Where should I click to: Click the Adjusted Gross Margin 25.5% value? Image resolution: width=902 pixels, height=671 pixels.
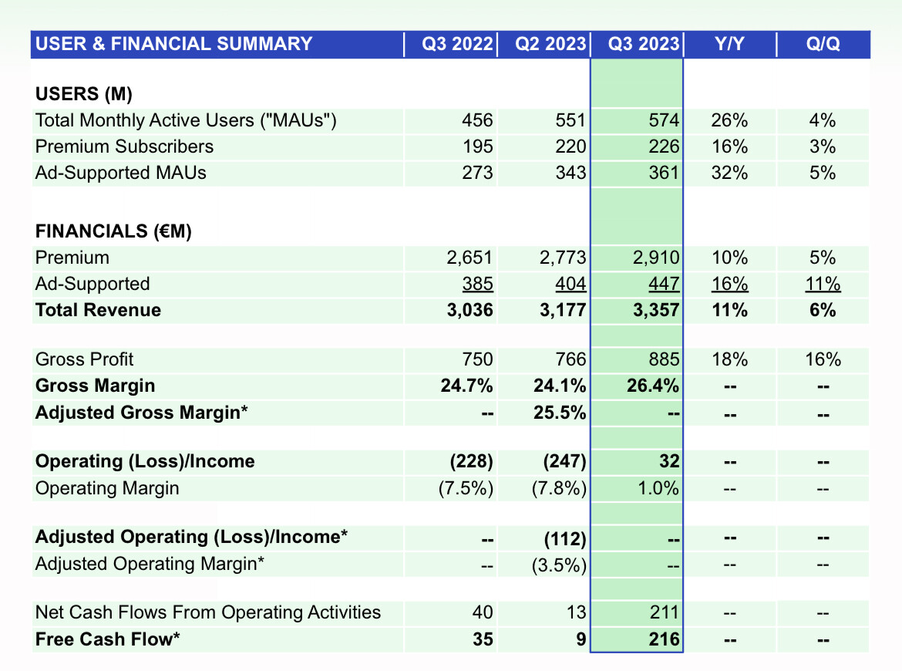click(560, 413)
